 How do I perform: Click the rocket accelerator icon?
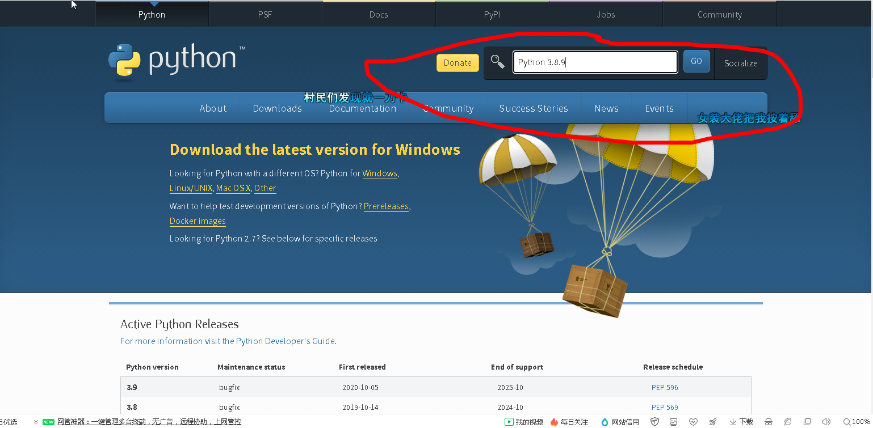(x=713, y=422)
